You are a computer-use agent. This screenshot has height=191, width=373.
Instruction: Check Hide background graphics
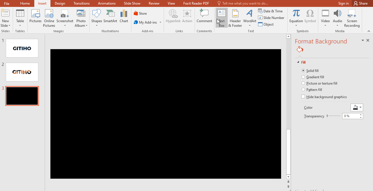(303, 97)
